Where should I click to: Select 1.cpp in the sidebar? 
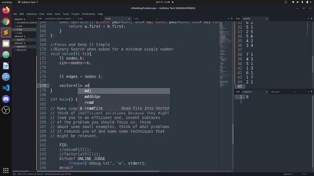click(x=19, y=33)
